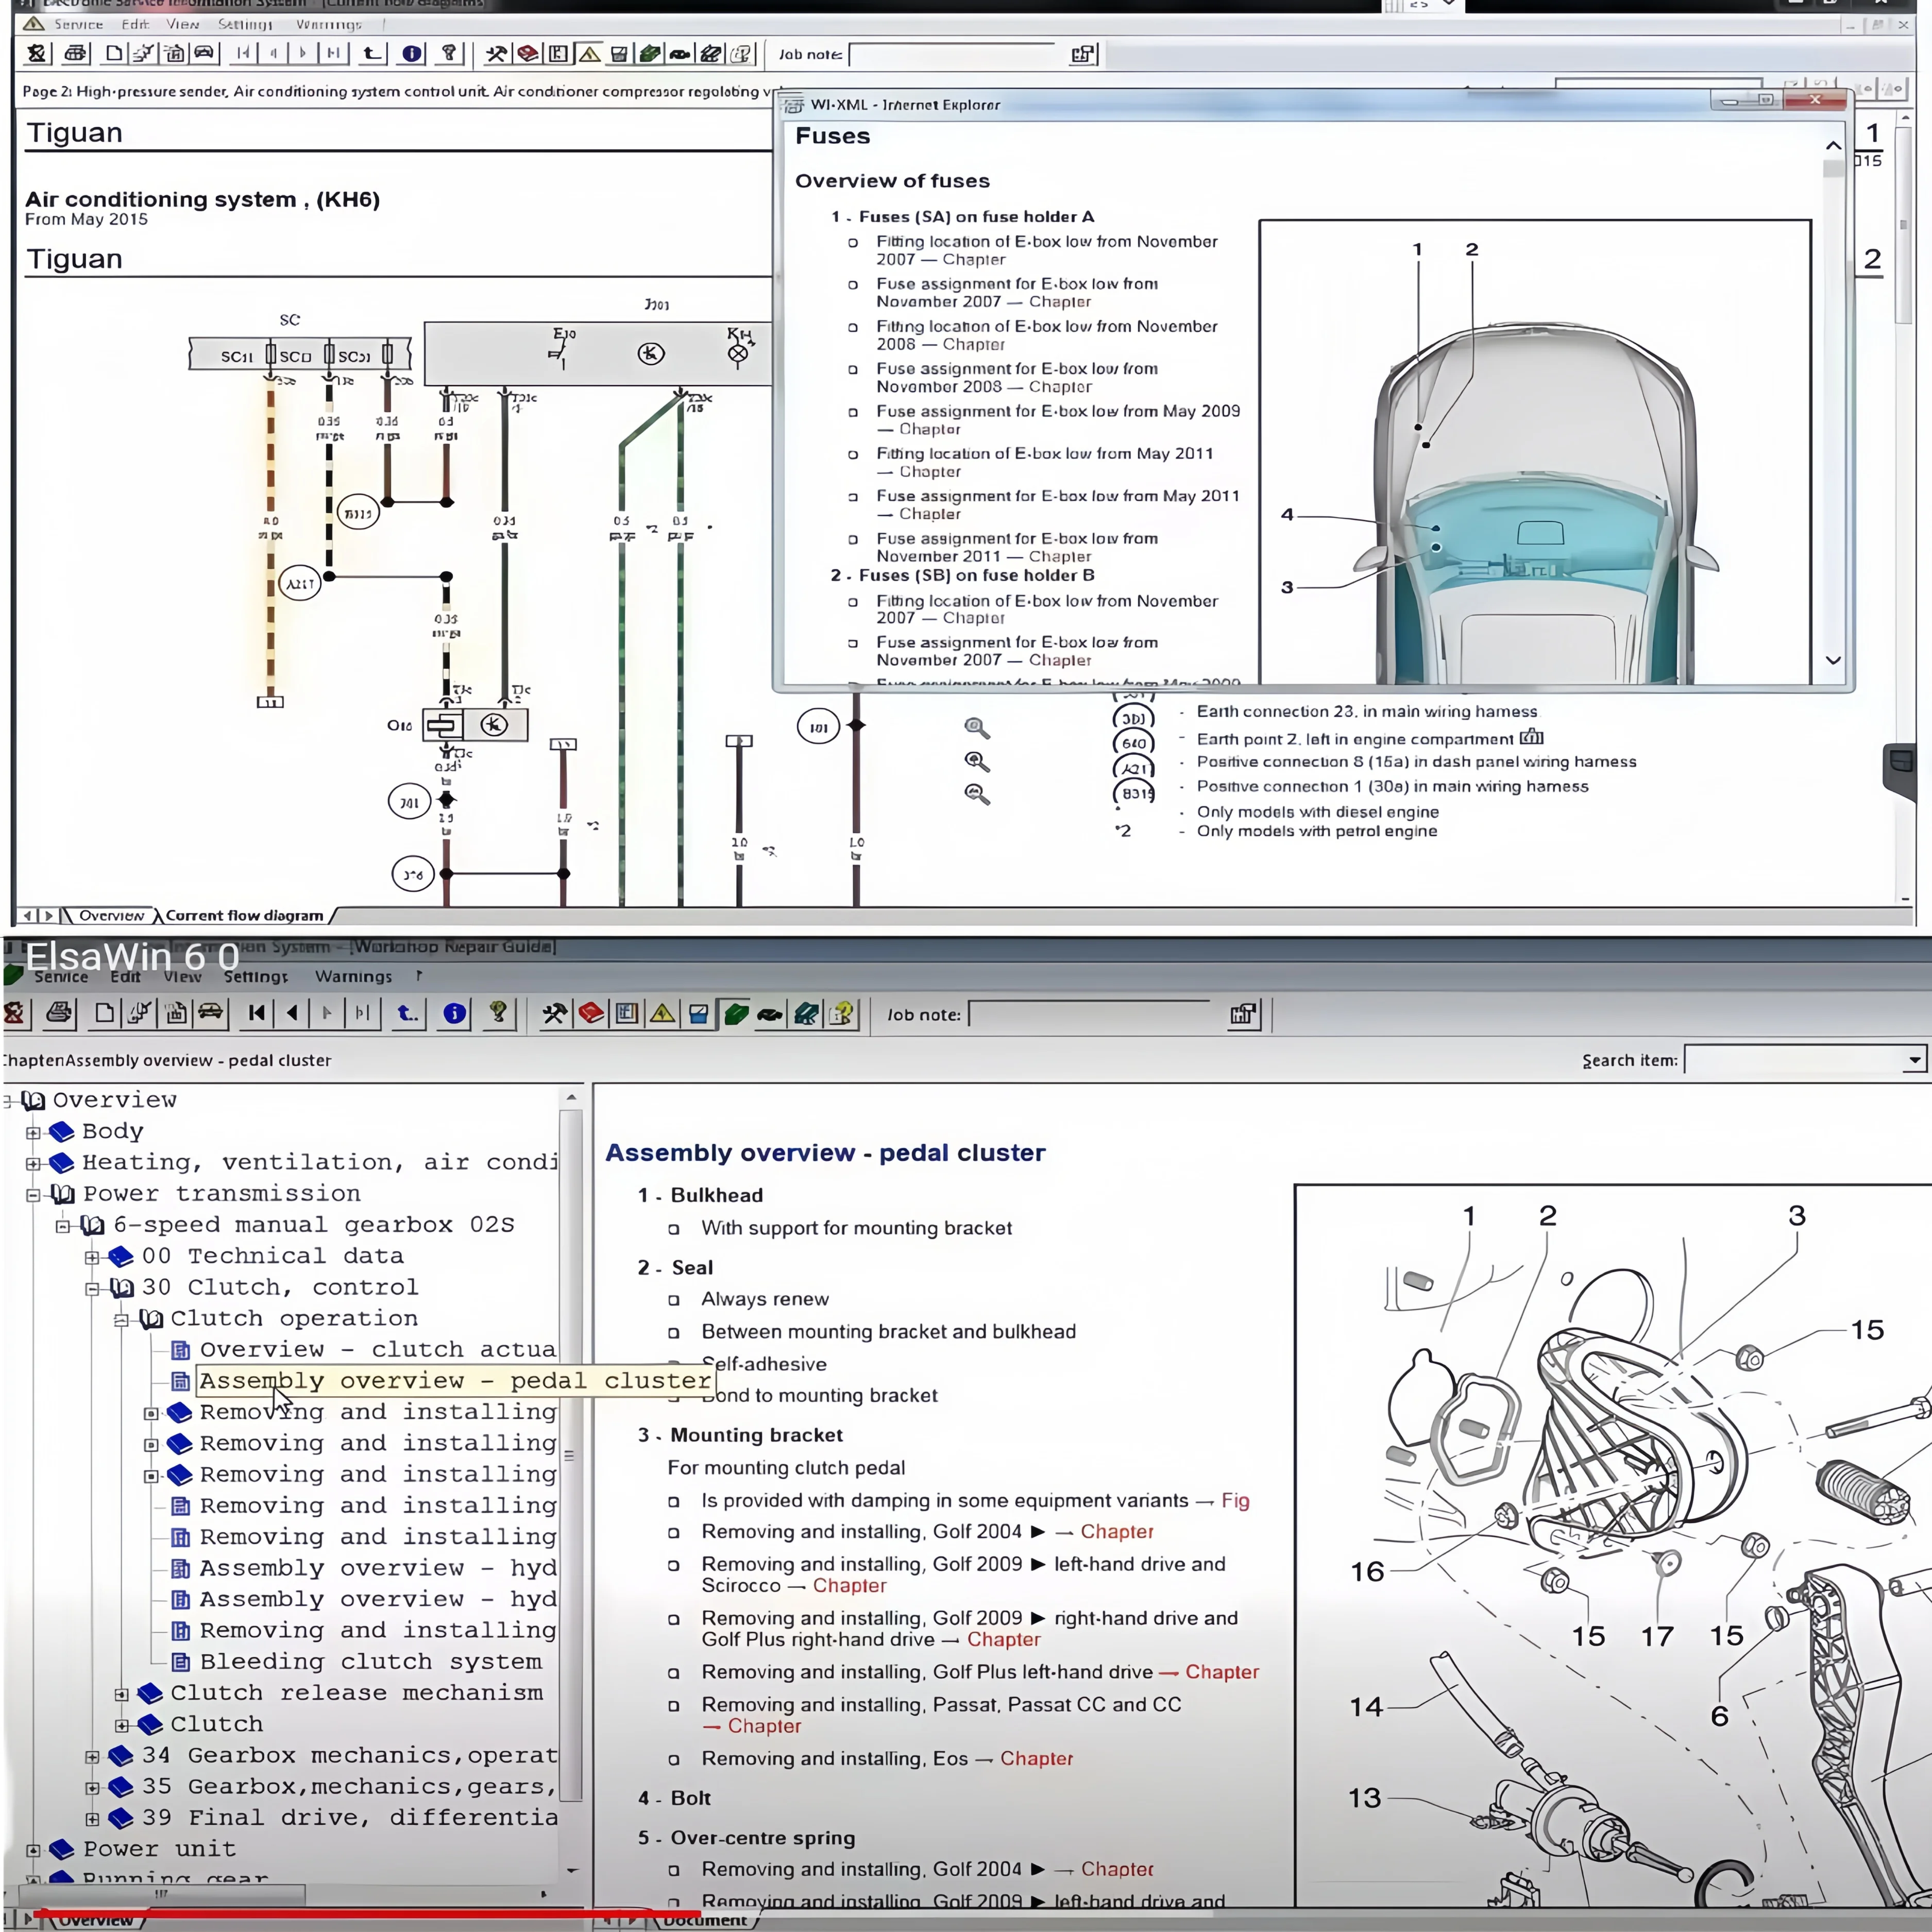
Task: Expand the 34 Gearbox mechanics node
Action: point(92,1756)
